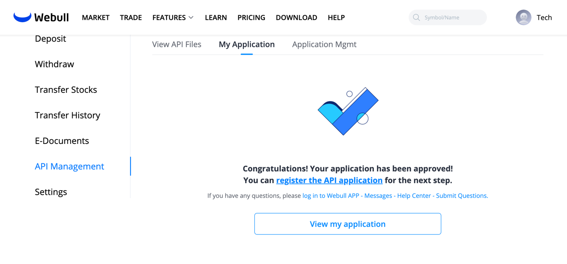Viewport: 567px width, 264px height.
Task: Click the Webull logo icon
Action: (x=22, y=17)
